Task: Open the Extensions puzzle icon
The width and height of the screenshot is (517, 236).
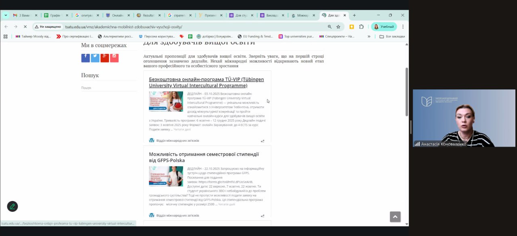Action: tap(361, 27)
